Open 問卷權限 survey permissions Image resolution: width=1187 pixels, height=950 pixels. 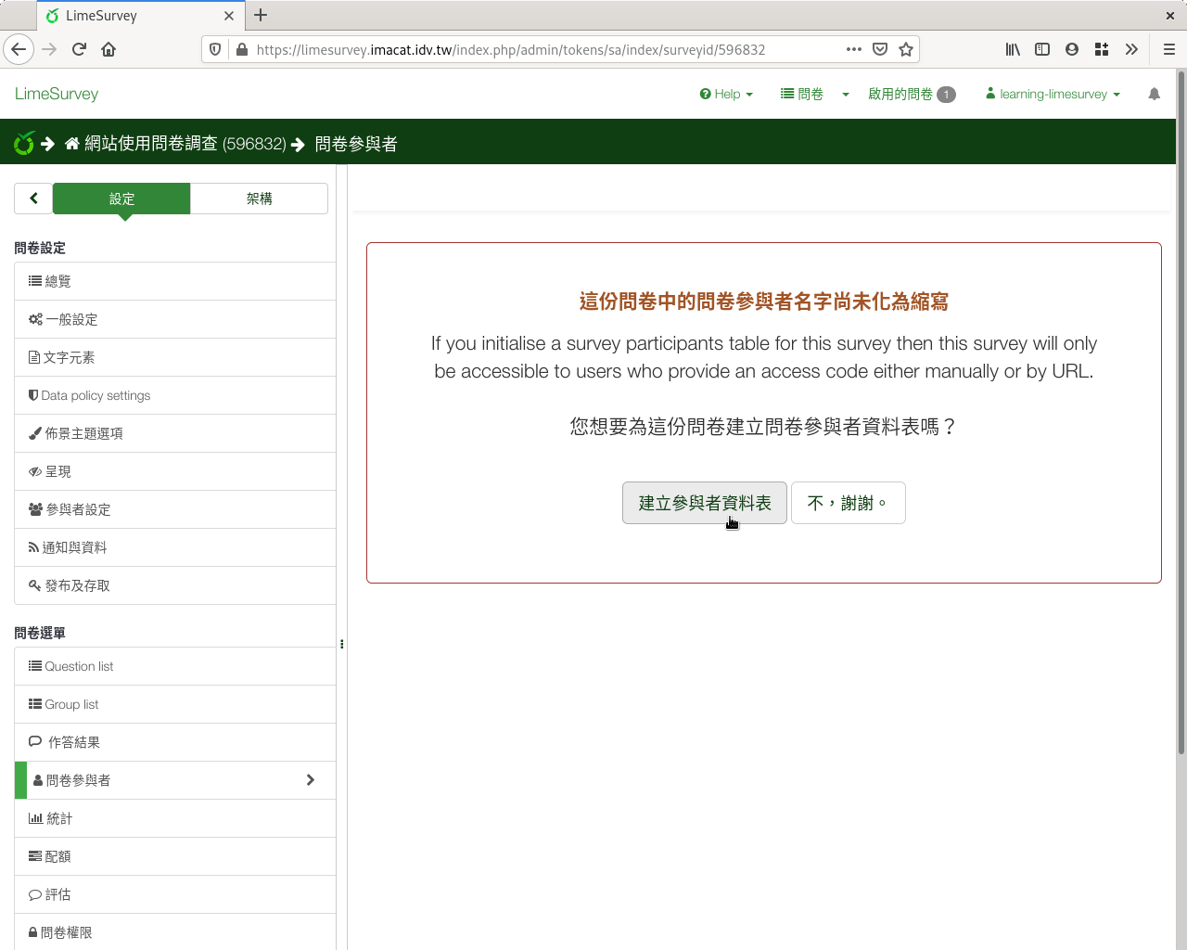point(175,932)
